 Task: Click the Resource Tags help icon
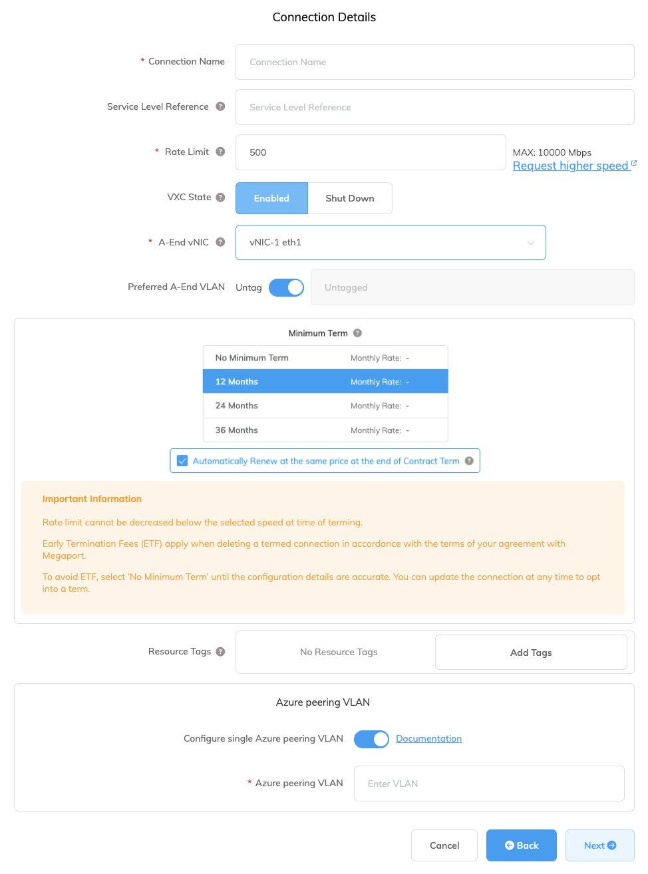[x=220, y=651]
